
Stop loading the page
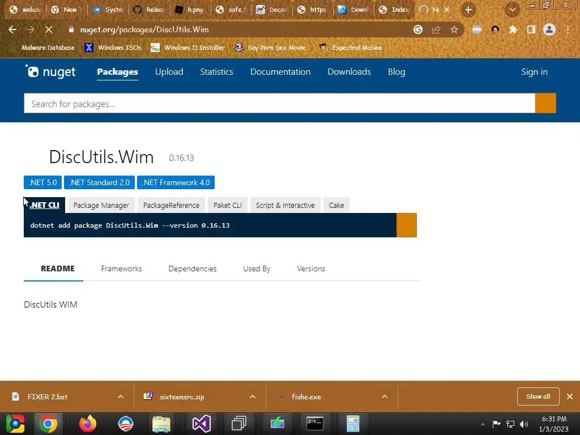tap(49, 29)
